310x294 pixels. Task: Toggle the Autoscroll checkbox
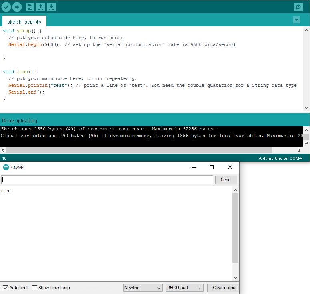click(x=6, y=288)
